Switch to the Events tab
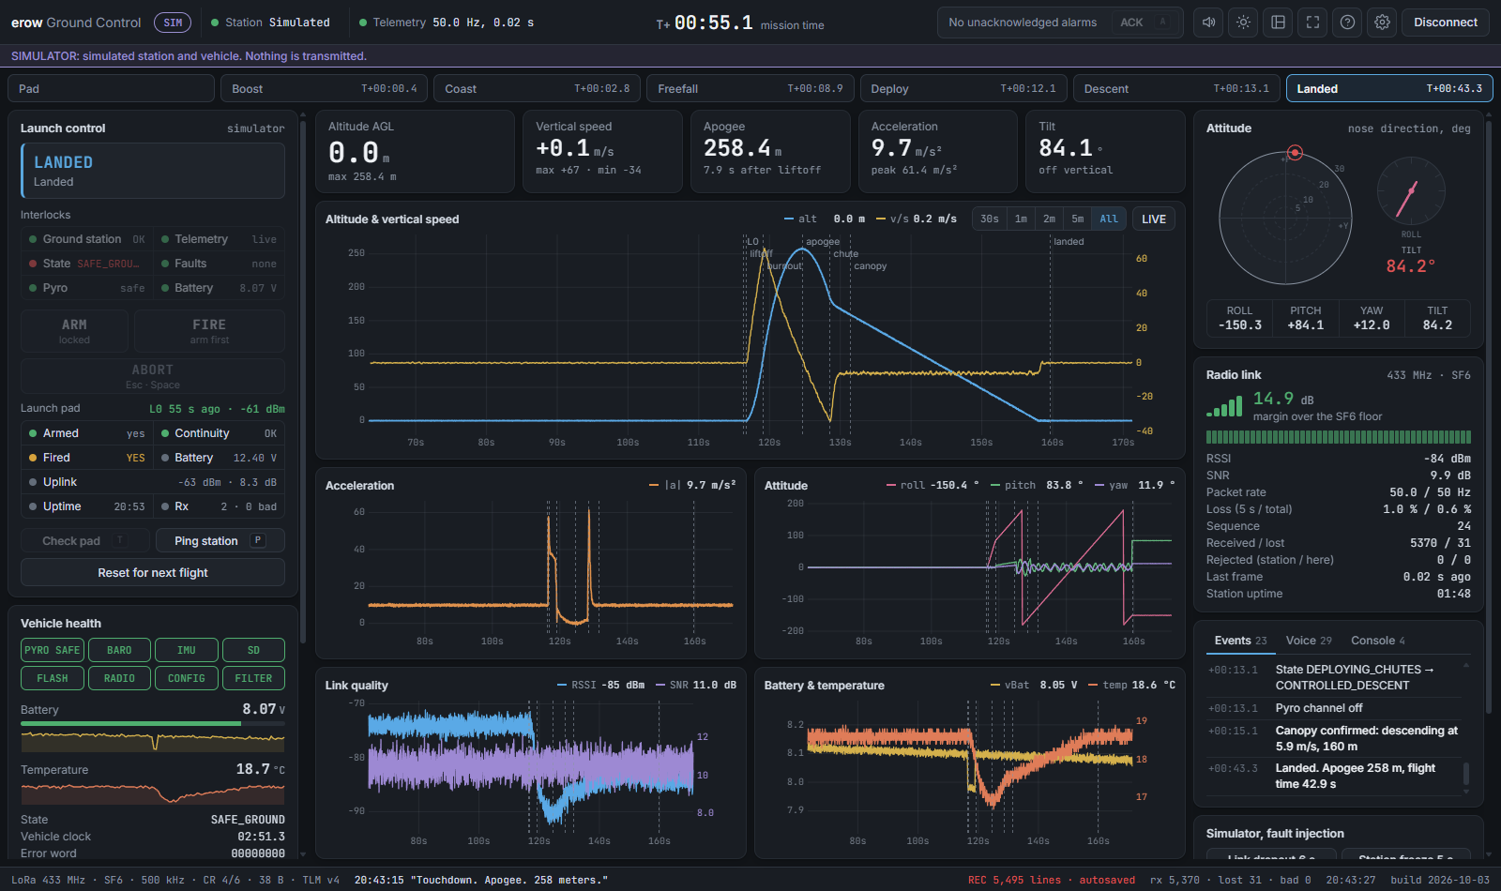Screen dimensions: 1501x891 coord(1240,641)
